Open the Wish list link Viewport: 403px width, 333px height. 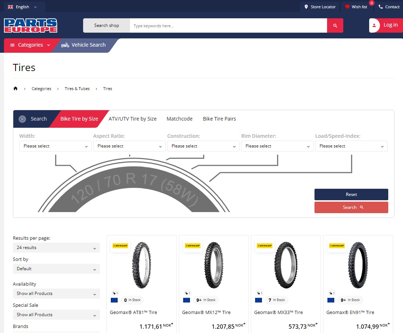pyautogui.click(x=356, y=7)
